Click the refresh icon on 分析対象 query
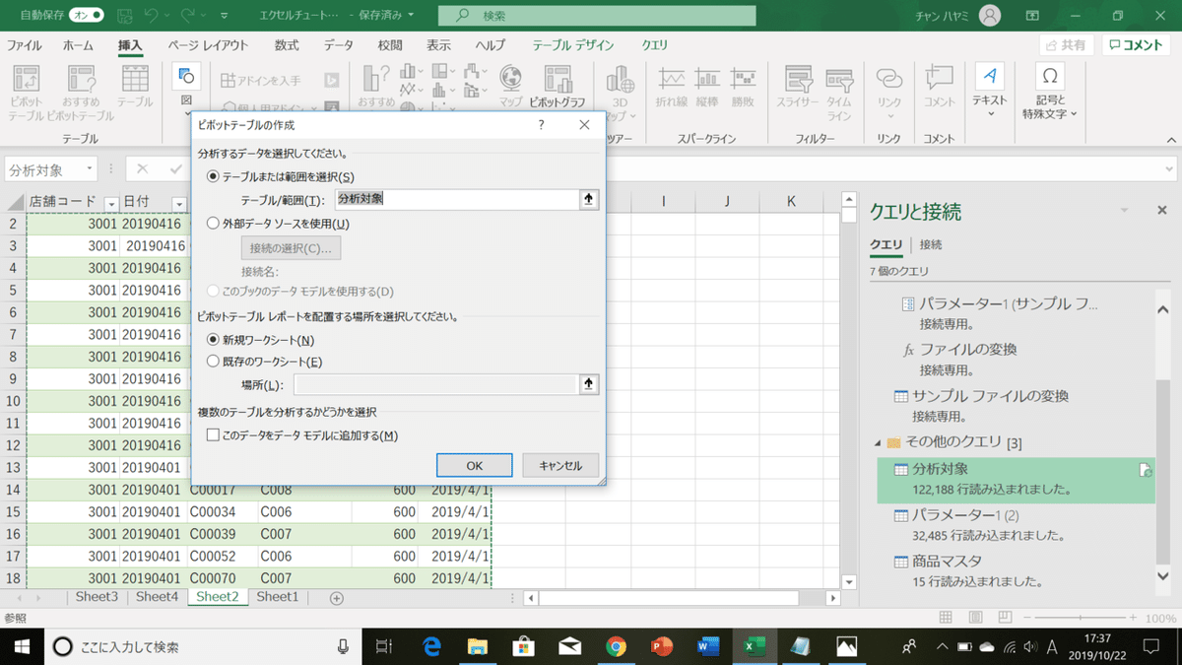Image resolution: width=1182 pixels, height=665 pixels. (x=1146, y=471)
